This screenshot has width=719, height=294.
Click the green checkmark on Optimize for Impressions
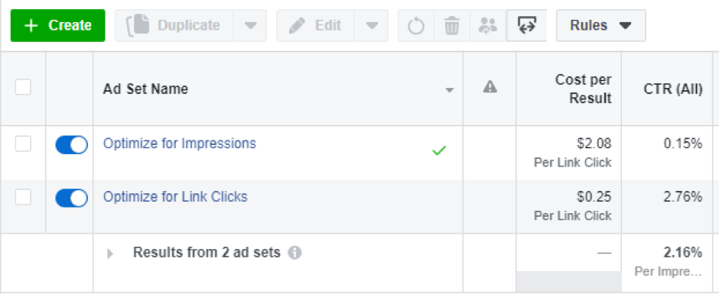click(439, 150)
